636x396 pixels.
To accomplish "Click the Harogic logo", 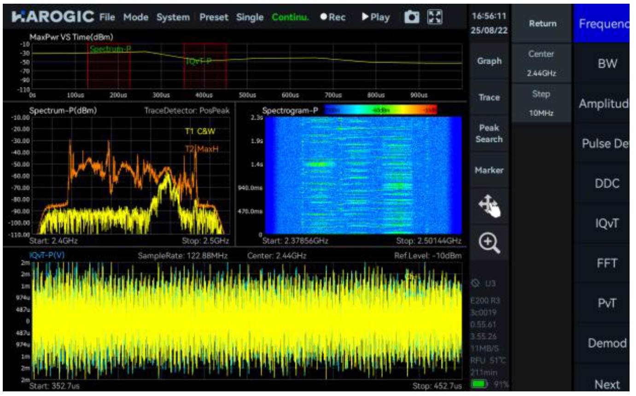I will coord(53,17).
